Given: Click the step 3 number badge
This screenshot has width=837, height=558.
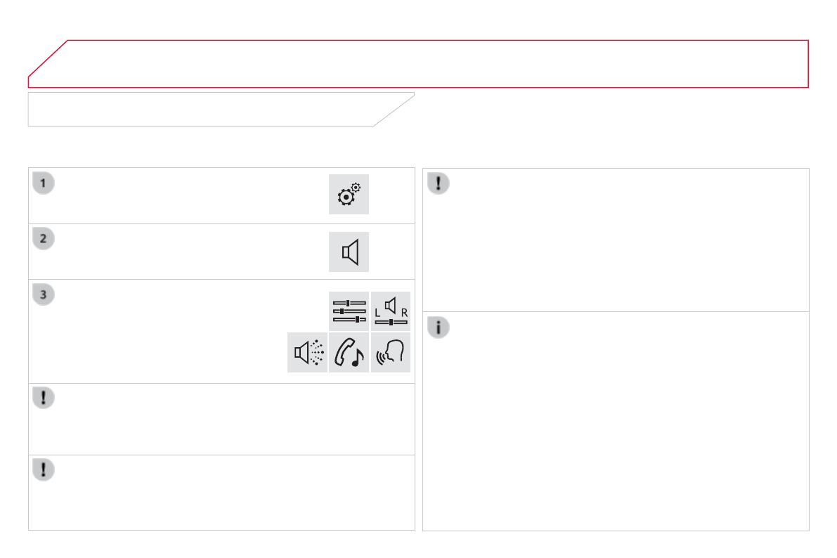Looking at the screenshot, I should [x=44, y=295].
